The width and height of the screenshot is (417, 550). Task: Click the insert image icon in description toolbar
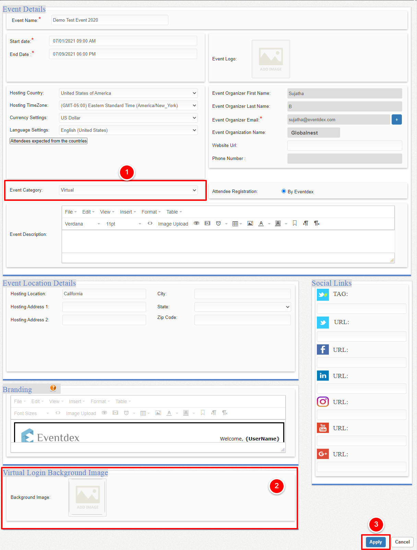click(250, 224)
